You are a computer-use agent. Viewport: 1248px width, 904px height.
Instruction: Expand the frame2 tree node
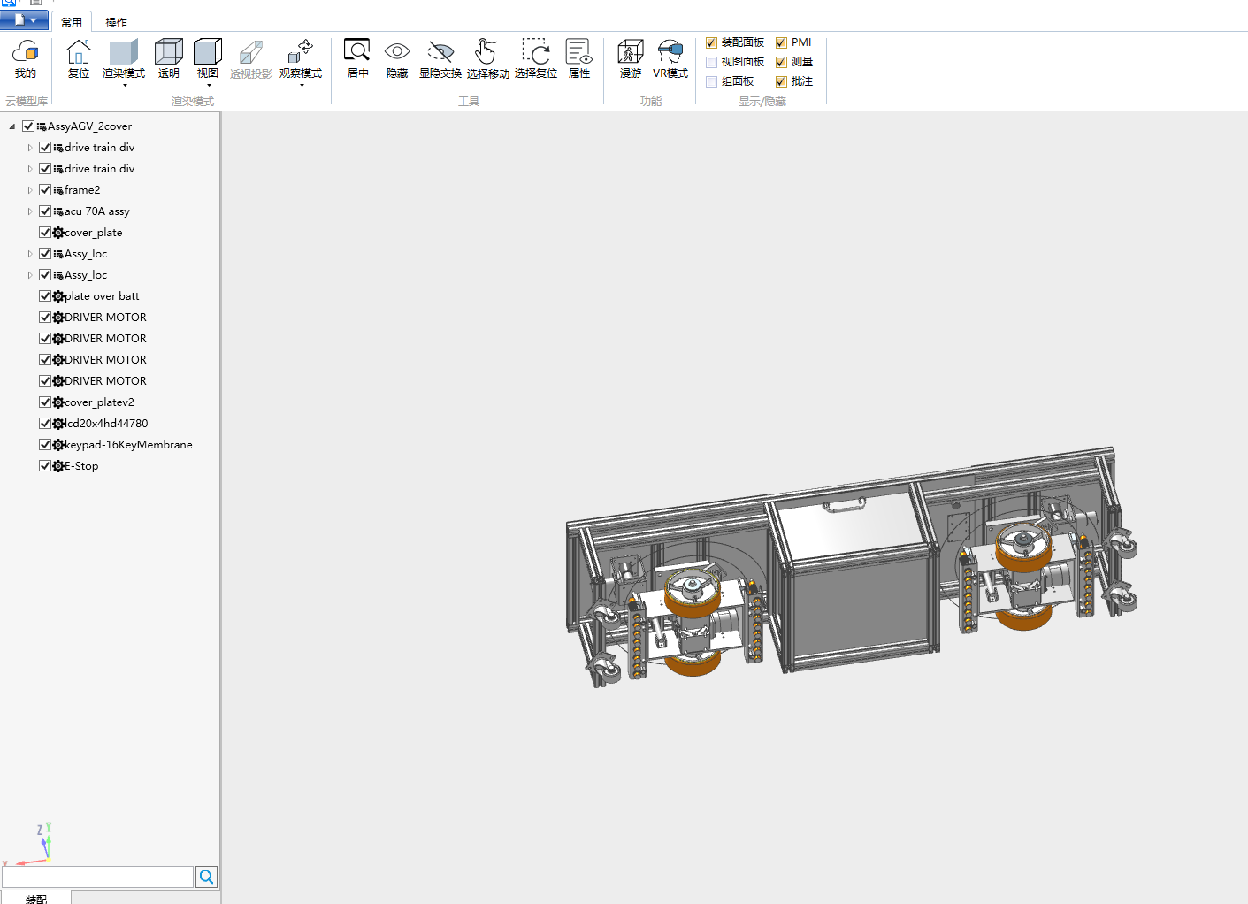[x=30, y=190]
